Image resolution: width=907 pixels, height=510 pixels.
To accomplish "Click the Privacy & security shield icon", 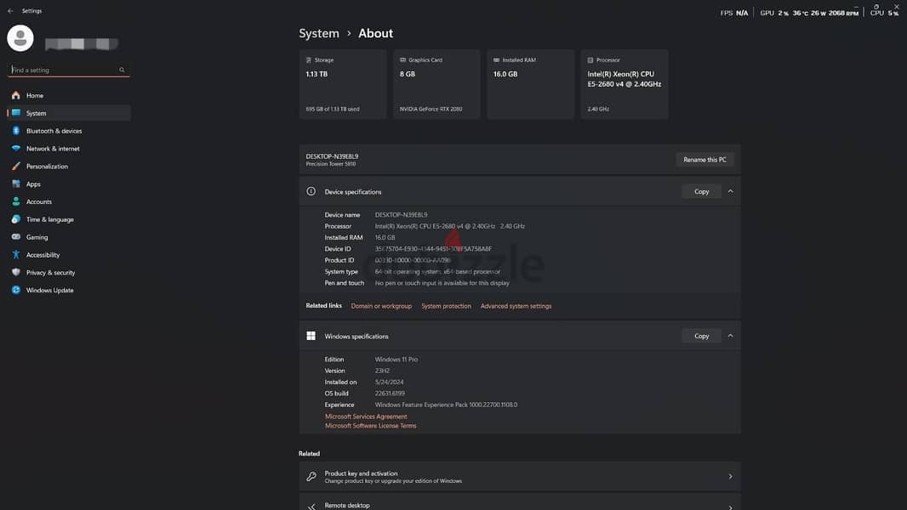I will click(16, 273).
